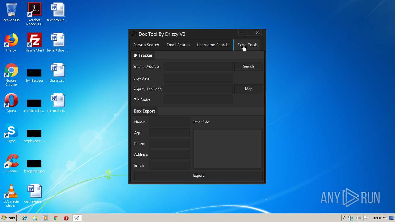The height and width of the screenshot is (222, 395).
Task: Select the bymiles.jpg file icon
Action: click(34, 76)
